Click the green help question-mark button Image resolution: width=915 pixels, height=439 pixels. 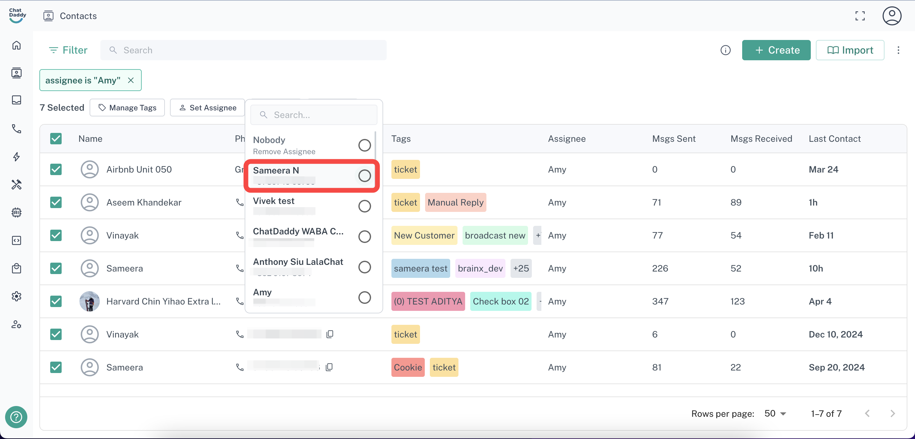point(16,417)
